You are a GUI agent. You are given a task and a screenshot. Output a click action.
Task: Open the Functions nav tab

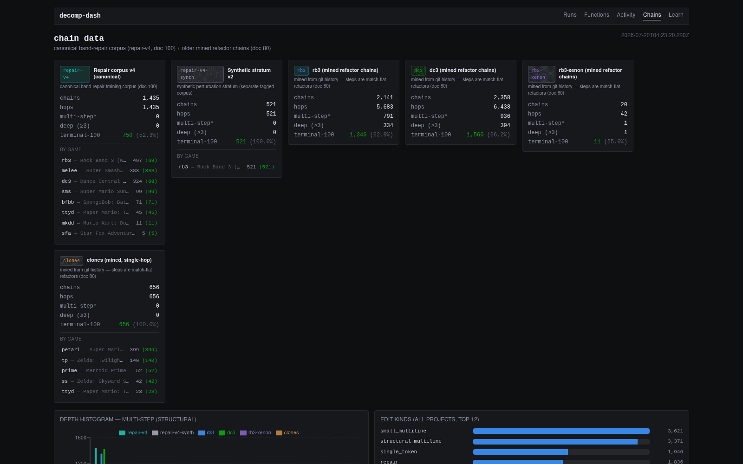(597, 15)
